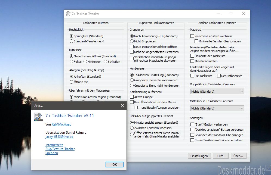Image resolution: width=271 pixels, height=175 pixels.
Task: Click the 7+ Taskbar Tweaker title bar icon
Action: coord(68,14)
